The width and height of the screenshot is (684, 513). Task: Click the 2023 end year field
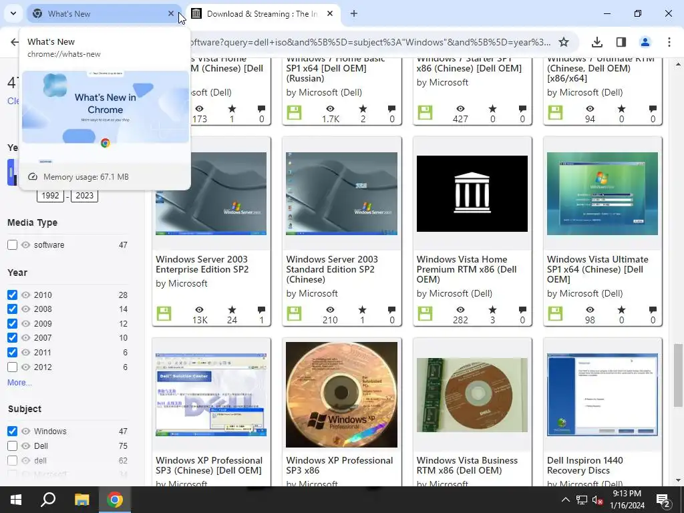[85, 196]
